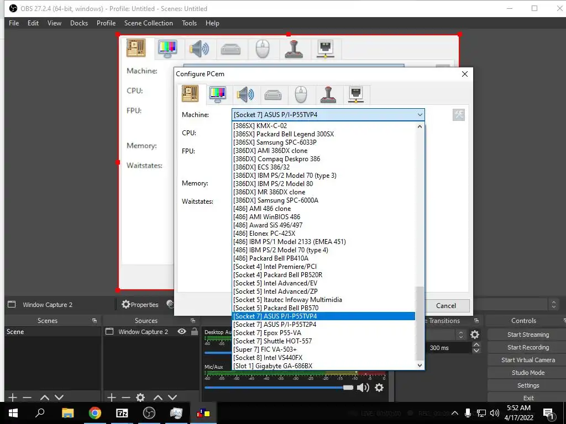
Task: Open the display tab in Configure PCem dialog
Action: point(218,94)
